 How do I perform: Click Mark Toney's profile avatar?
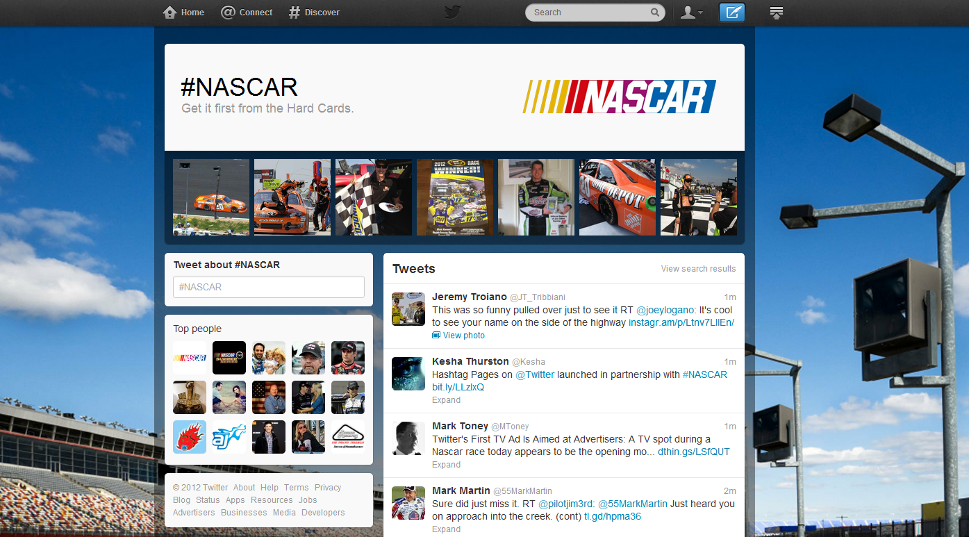click(x=408, y=438)
